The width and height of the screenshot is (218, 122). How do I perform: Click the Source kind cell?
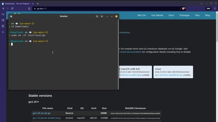[x=69, y=113]
